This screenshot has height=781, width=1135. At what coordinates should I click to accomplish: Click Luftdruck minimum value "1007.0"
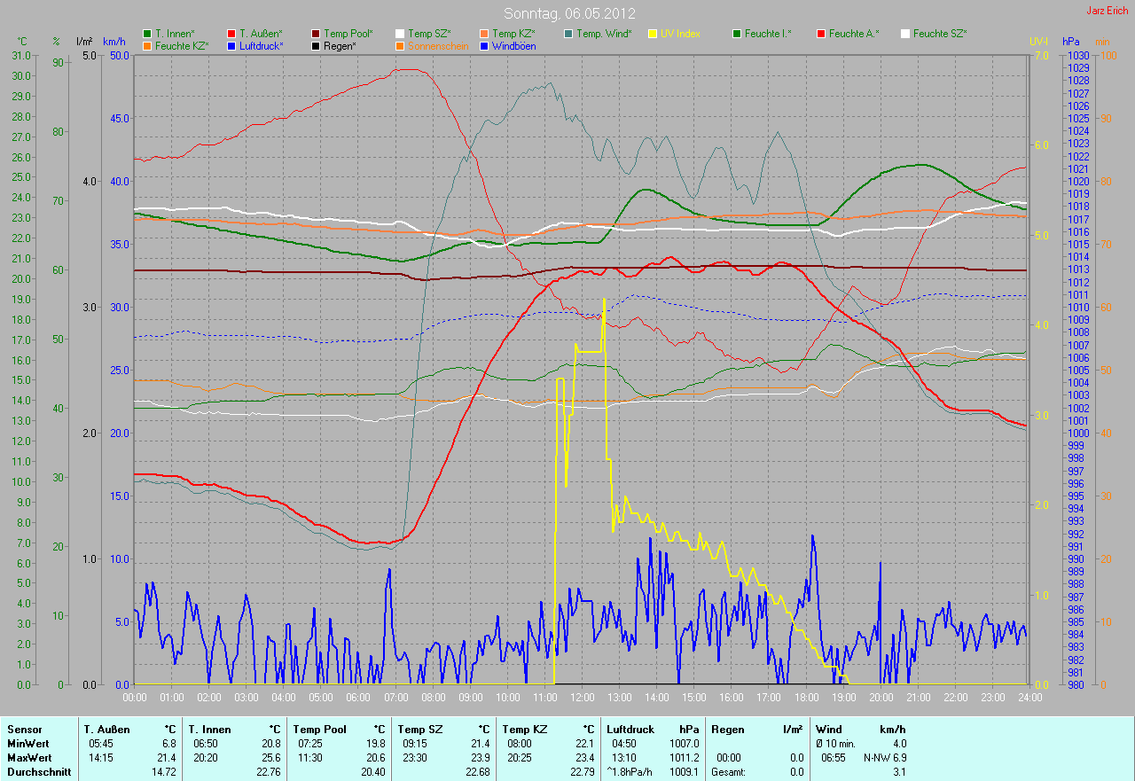685,744
